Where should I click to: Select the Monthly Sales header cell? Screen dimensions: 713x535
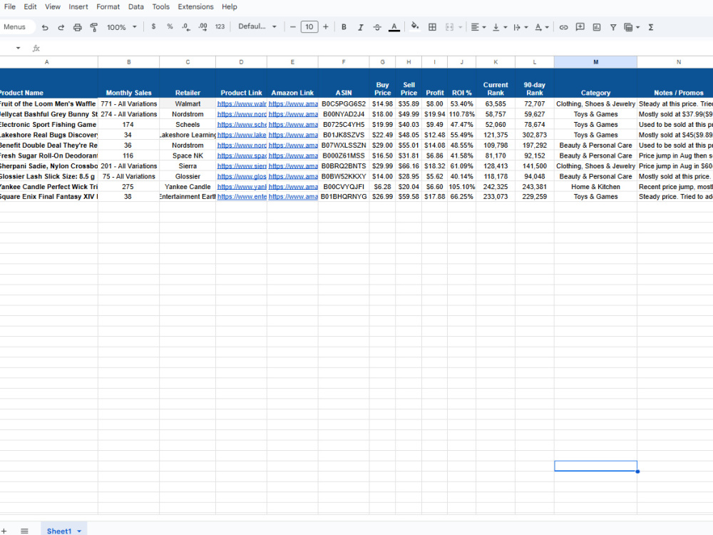[x=128, y=83]
